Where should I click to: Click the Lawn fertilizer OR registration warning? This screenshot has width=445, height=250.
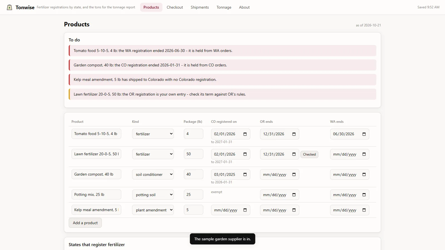point(222,94)
